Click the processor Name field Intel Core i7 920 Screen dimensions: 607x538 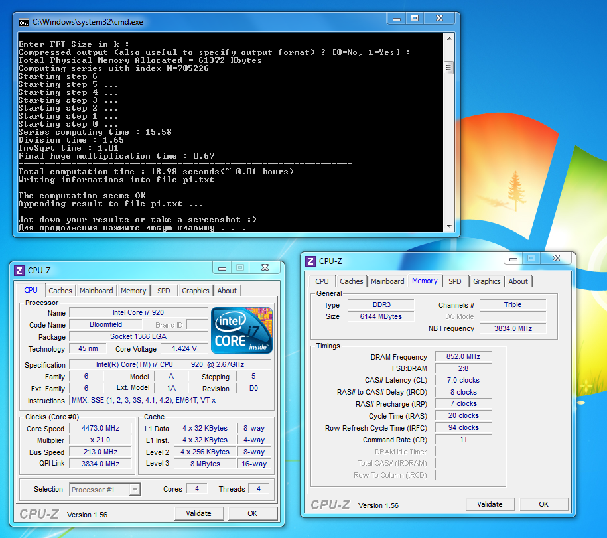coord(138,312)
